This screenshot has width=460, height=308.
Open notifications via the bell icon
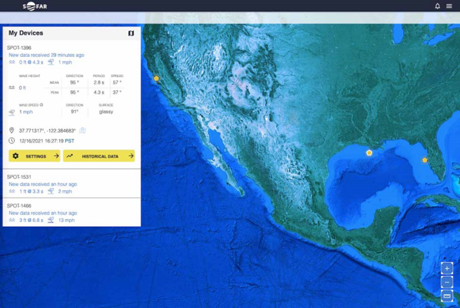click(438, 6)
